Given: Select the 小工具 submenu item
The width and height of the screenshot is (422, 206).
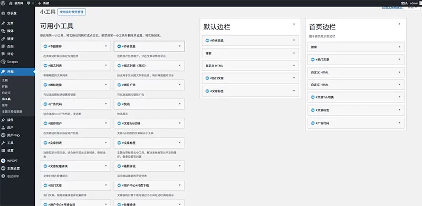Looking at the screenshot, I should pos(6,99).
